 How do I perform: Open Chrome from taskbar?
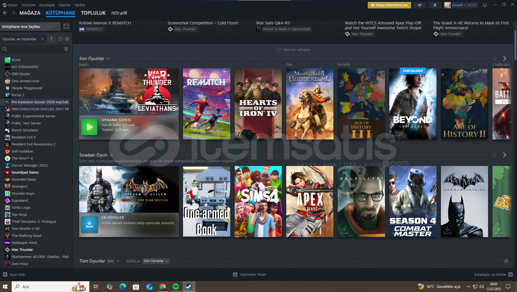point(163,287)
